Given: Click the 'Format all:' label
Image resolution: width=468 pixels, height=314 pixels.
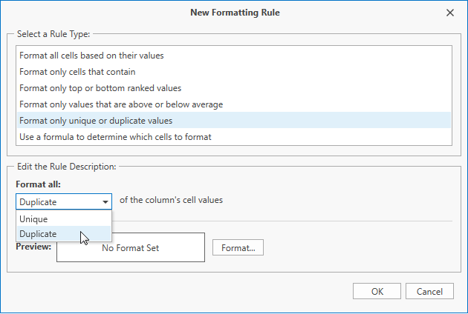Looking at the screenshot, I should [38, 184].
